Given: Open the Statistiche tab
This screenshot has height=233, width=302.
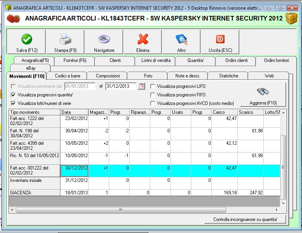Looking at the screenshot, I should (228, 76).
